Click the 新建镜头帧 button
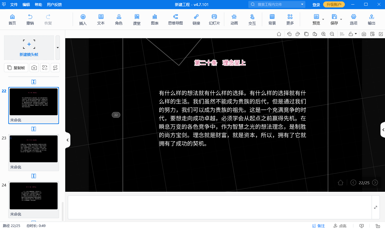 tap(29, 48)
